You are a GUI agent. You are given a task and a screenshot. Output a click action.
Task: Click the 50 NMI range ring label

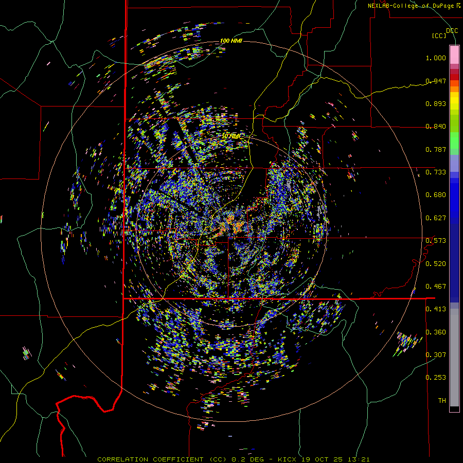tap(231, 136)
